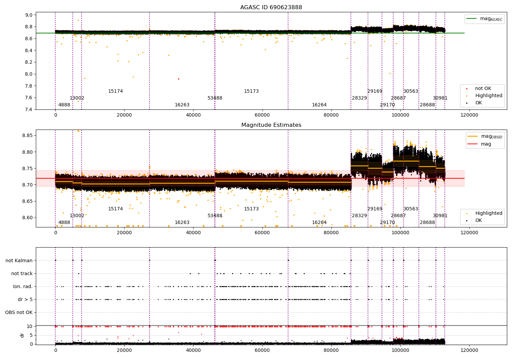This screenshot has width=512, height=358.
Task: Click the 8.75 y-axis tick label
Action: click(x=27, y=168)
